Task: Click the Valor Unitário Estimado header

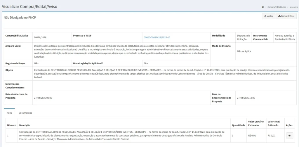Action: 256,124
